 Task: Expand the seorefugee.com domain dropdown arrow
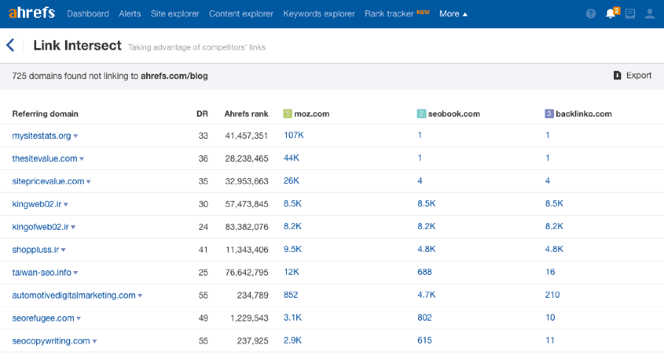[79, 319]
